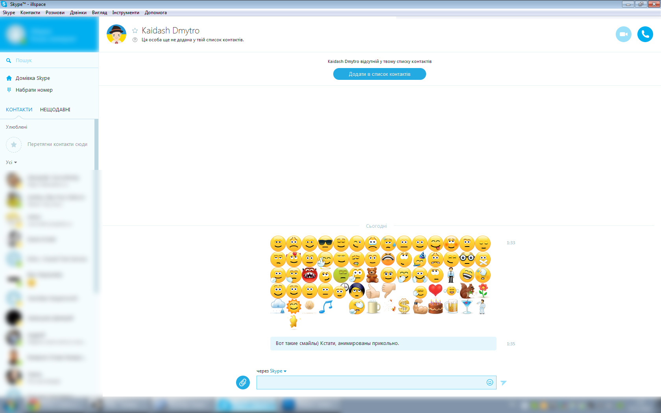Open the emoticon picker in message box
The height and width of the screenshot is (413, 661).
(x=489, y=382)
